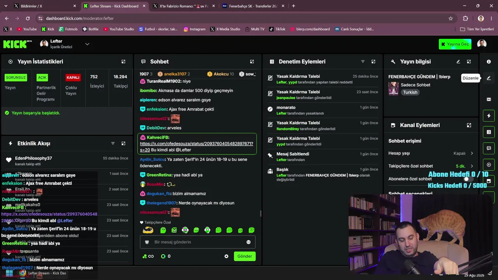Open the Kick logo home link
Screen dimensions: 498x280
18,44
